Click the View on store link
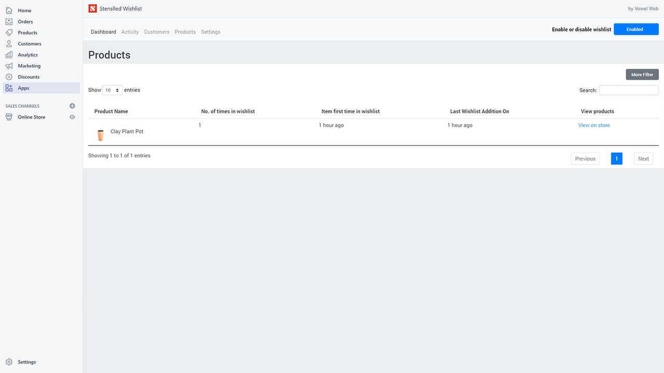The height and width of the screenshot is (373, 664). [594, 125]
